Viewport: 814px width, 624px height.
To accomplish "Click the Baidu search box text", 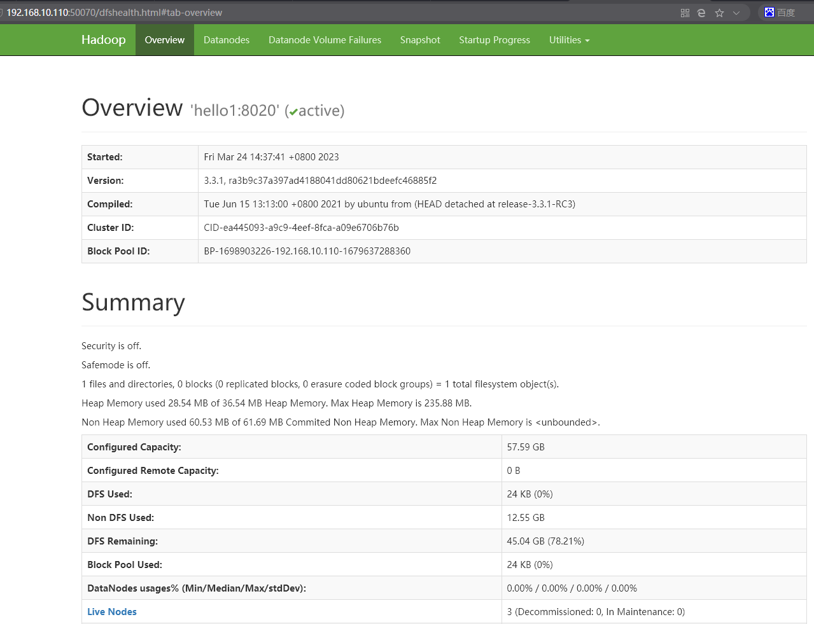I will click(x=786, y=13).
